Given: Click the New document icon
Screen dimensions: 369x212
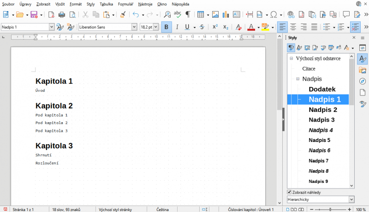Looking at the screenshot, I should click(6, 15).
